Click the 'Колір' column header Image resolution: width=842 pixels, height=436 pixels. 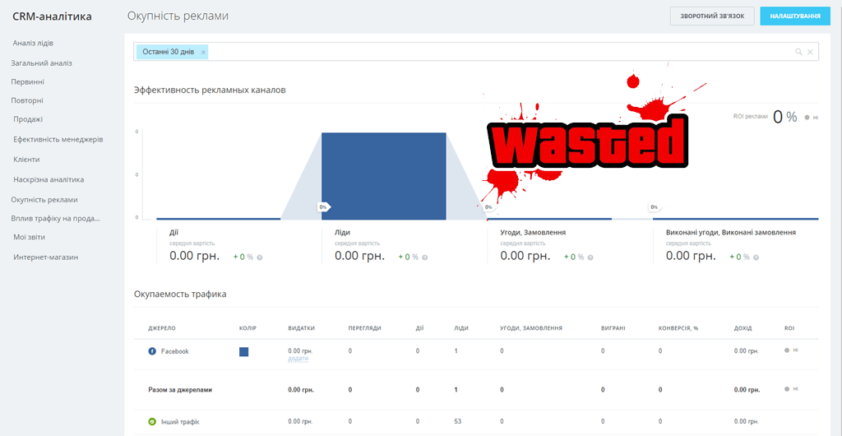click(x=247, y=328)
